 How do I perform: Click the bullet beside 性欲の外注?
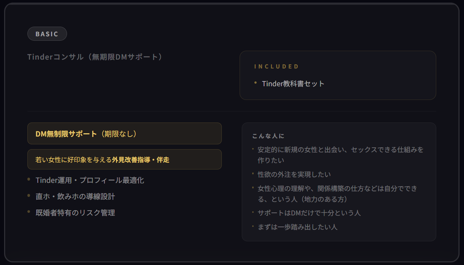(x=253, y=173)
